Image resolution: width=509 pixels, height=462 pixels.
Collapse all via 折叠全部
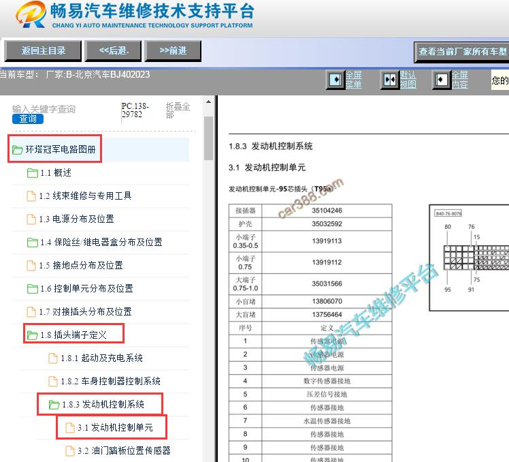pos(178,110)
